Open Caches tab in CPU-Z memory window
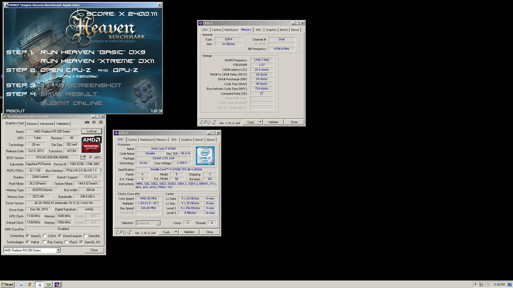This screenshot has width=513, height=288. 216,30
